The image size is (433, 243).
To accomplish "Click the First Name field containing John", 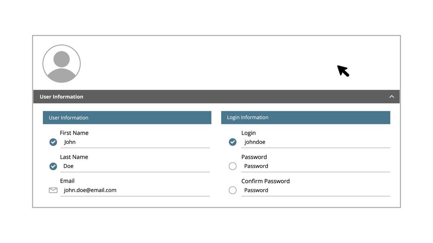I will point(135,142).
